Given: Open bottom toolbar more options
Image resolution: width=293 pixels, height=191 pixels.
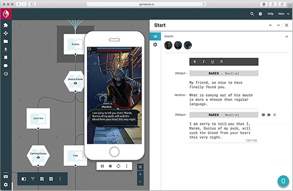Looking at the screenshot, I should click(x=60, y=179).
